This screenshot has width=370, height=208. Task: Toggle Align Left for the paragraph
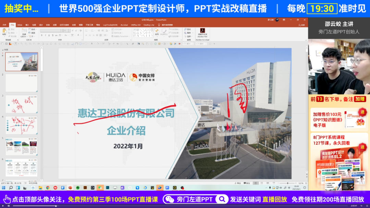point(86,35)
